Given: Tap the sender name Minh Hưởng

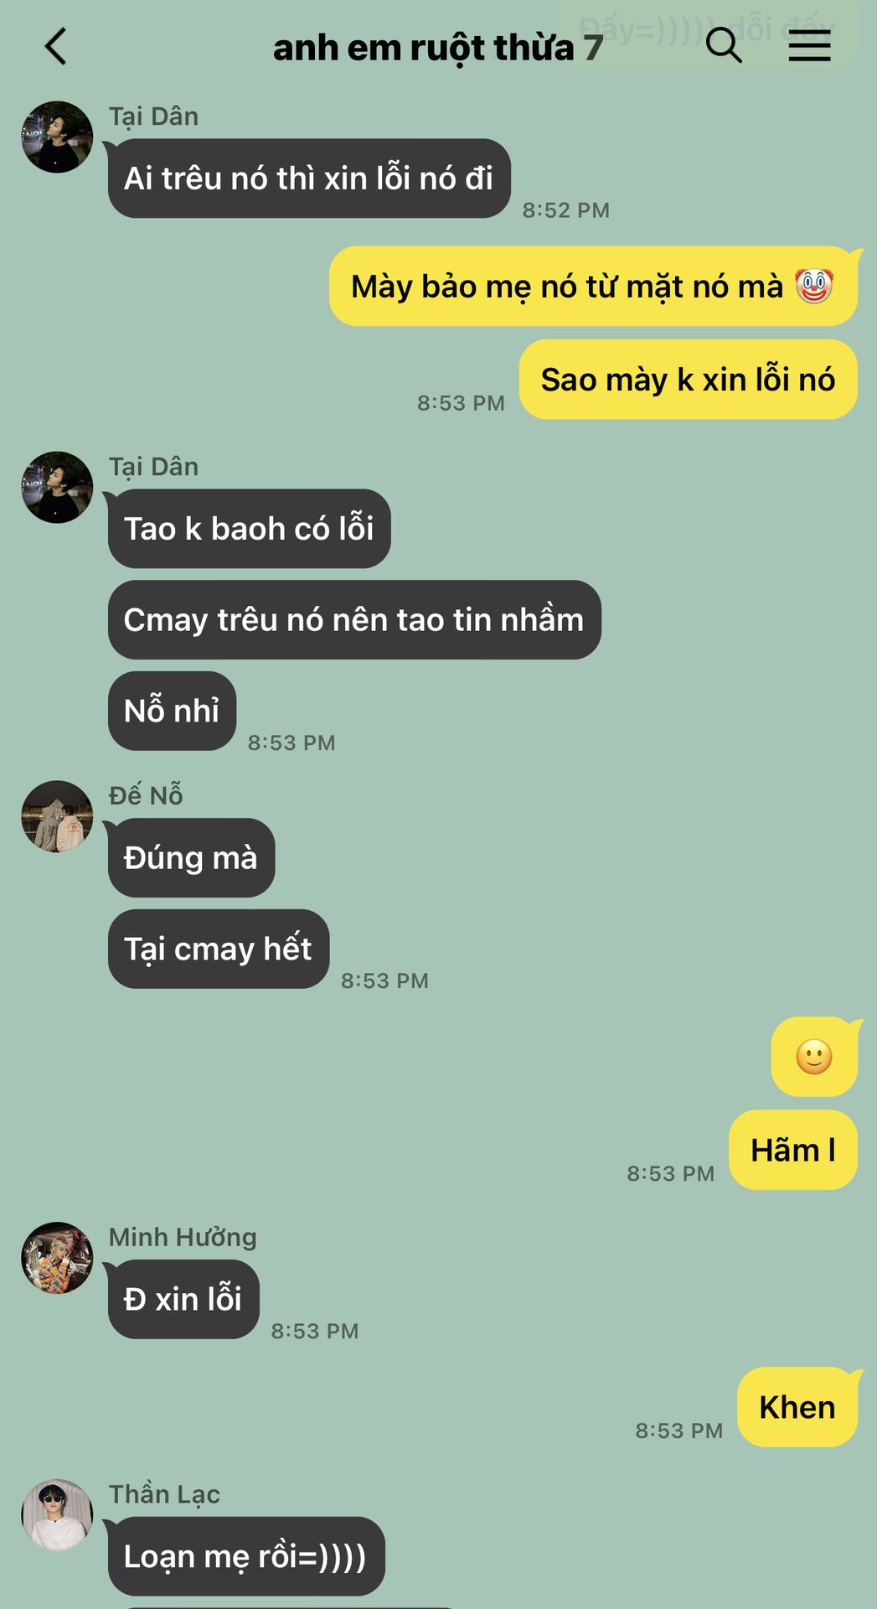Looking at the screenshot, I should point(183,1237).
